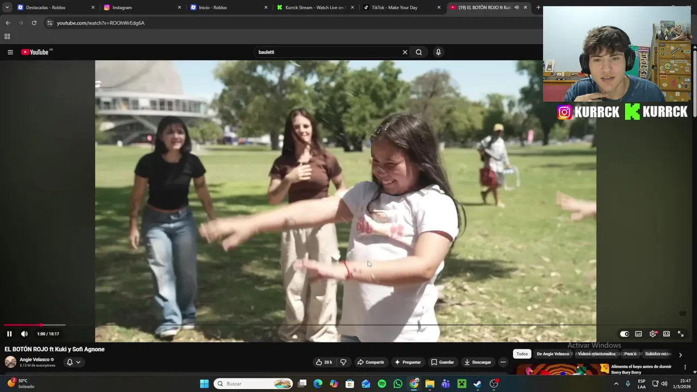Open Angie Velasco channel name link
The width and height of the screenshot is (697, 392).
click(34, 359)
